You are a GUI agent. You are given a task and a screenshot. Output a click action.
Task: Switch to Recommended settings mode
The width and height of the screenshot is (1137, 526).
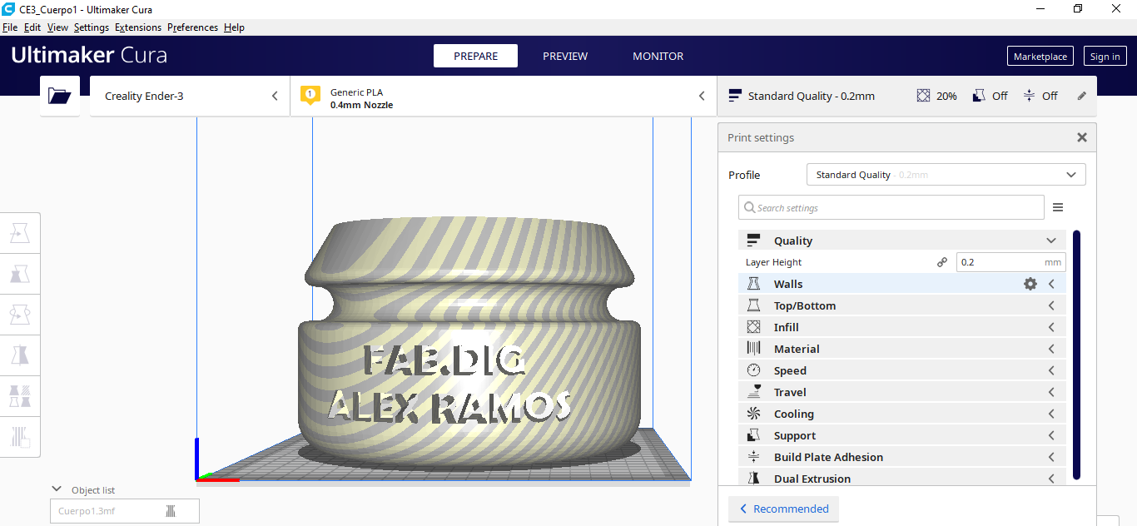783,509
